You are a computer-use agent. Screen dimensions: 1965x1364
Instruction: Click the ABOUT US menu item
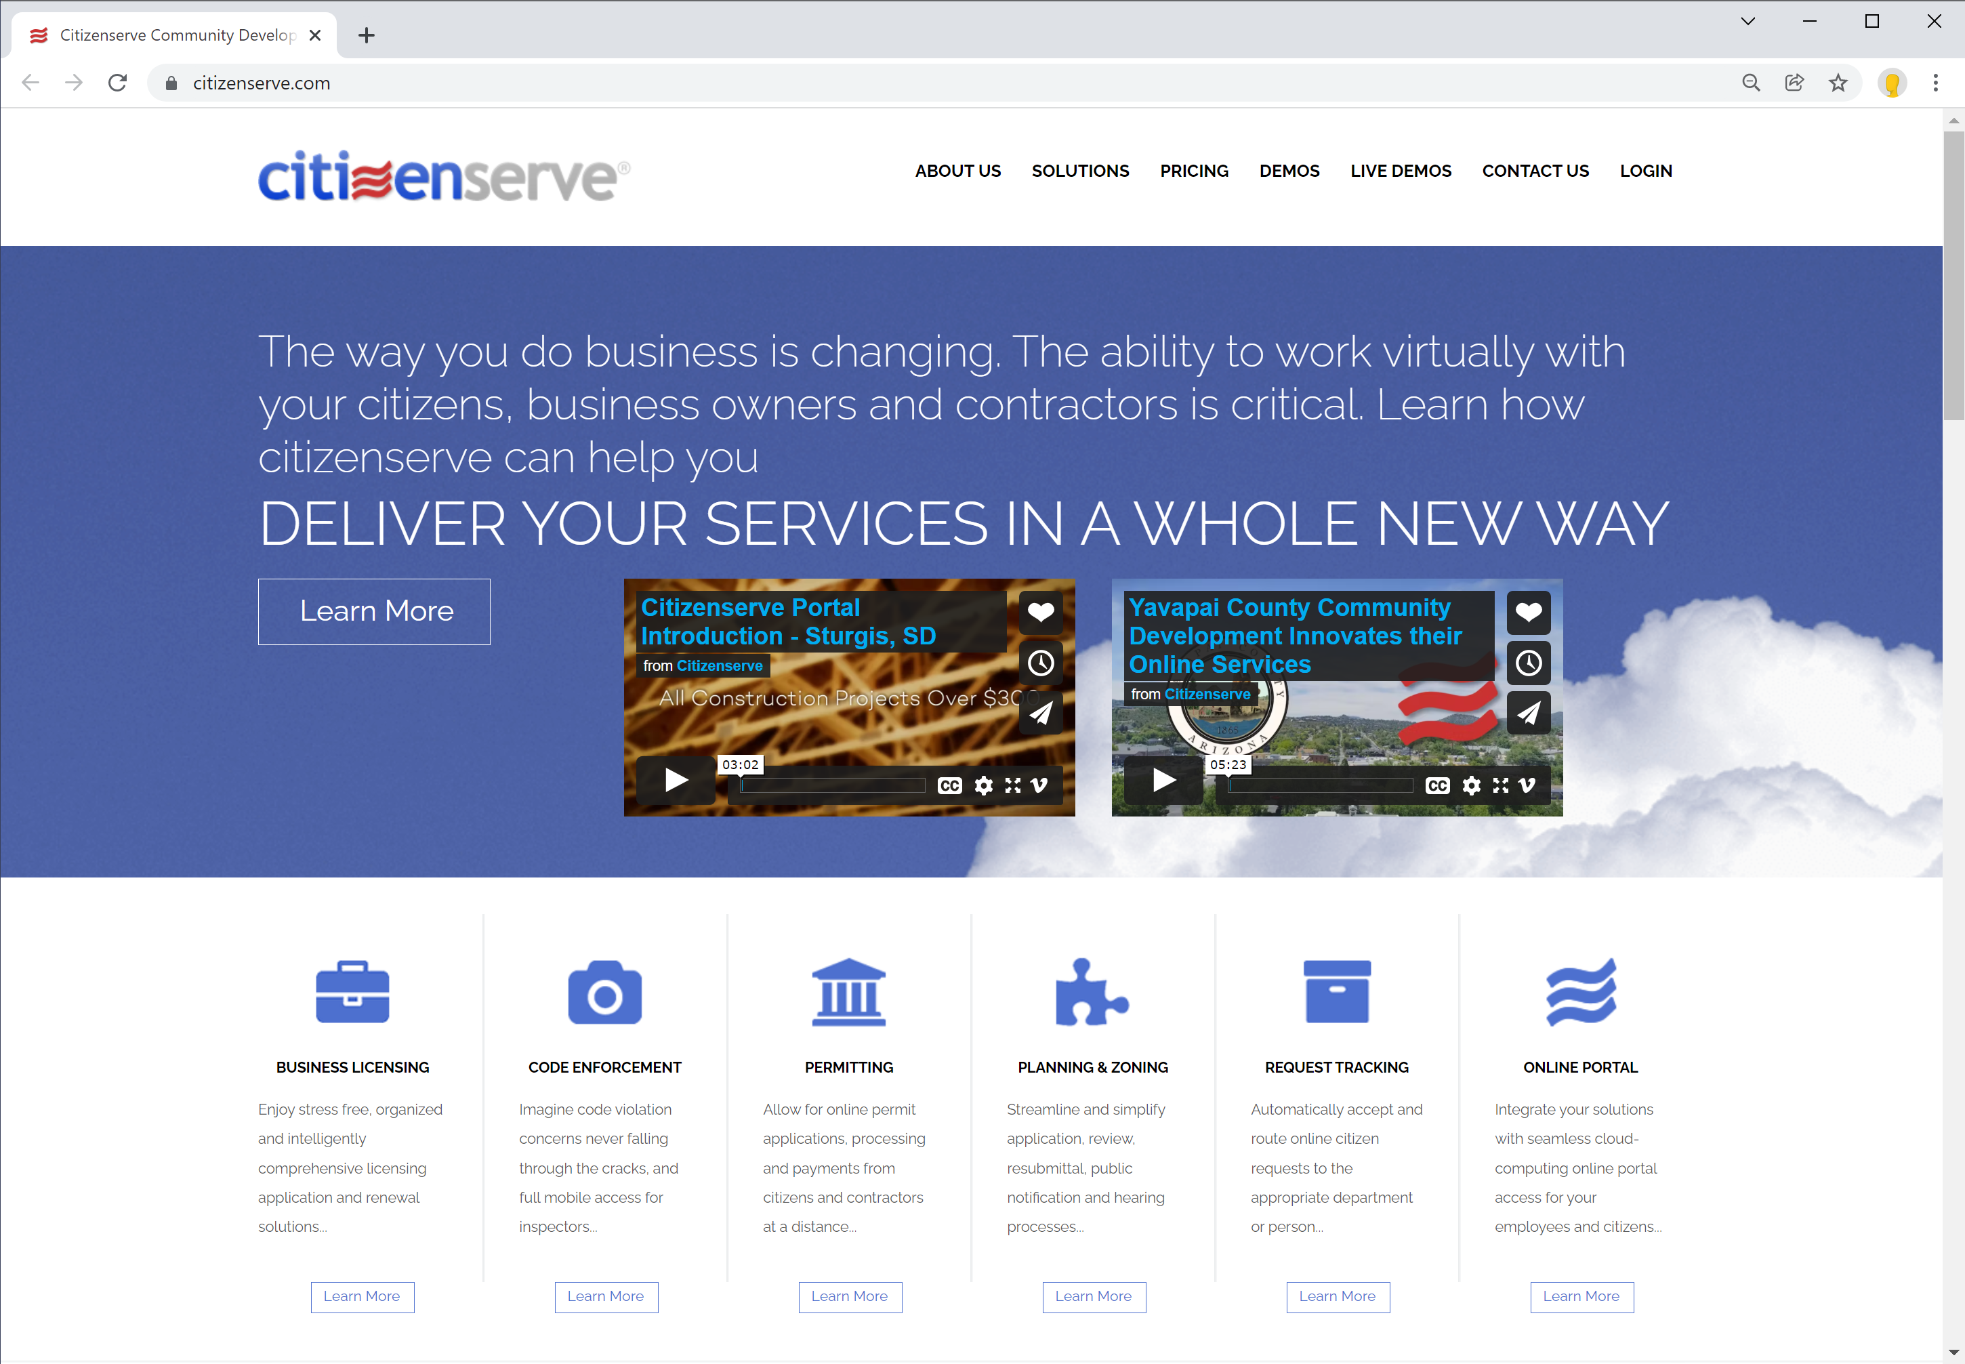pyautogui.click(x=957, y=169)
